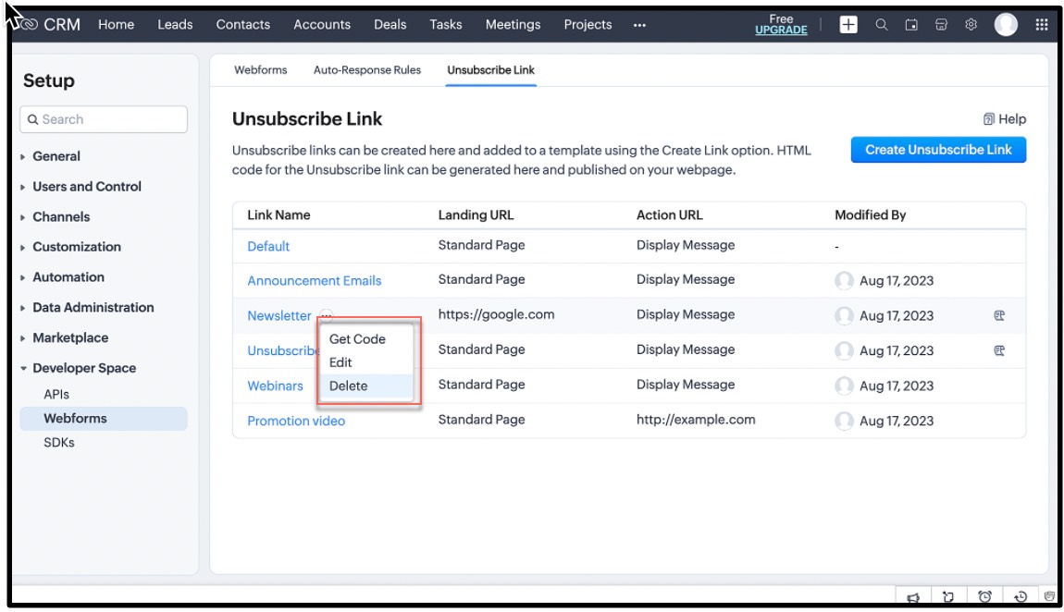Open the apps grid launcher icon
The width and height of the screenshot is (1064, 612).
click(x=1042, y=25)
